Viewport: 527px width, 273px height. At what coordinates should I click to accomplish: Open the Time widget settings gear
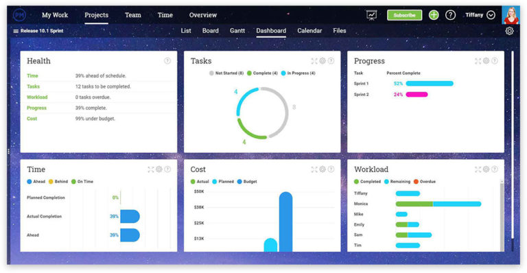point(159,169)
